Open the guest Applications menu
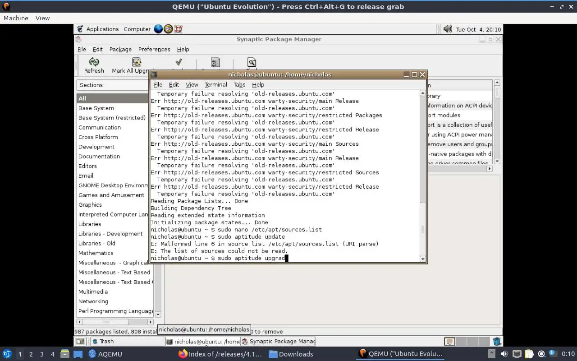 click(102, 29)
